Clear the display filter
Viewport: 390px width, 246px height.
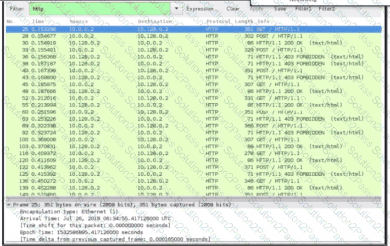point(232,9)
